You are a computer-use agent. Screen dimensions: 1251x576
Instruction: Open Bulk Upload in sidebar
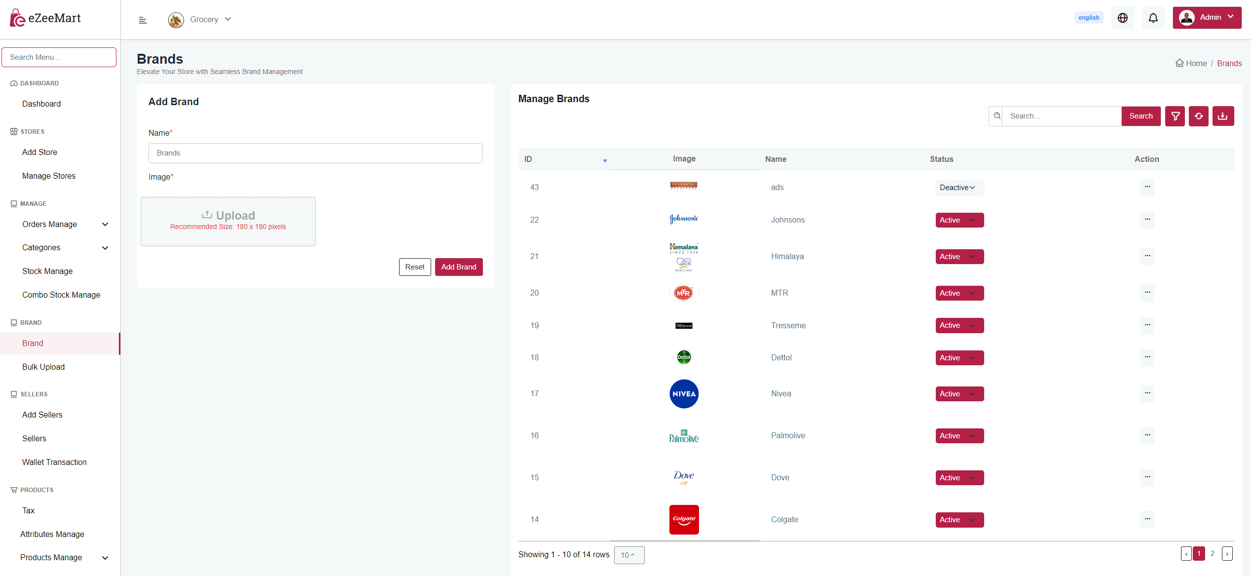coord(43,367)
